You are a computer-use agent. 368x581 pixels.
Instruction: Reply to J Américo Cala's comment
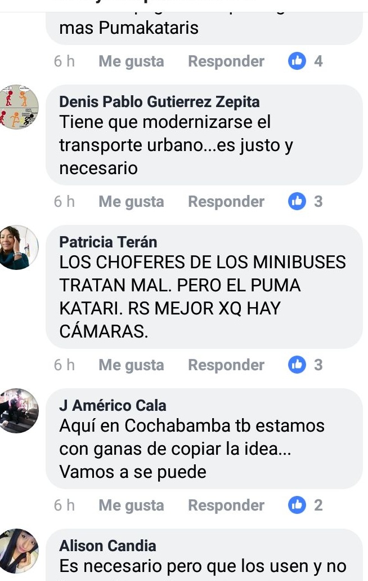click(x=226, y=506)
